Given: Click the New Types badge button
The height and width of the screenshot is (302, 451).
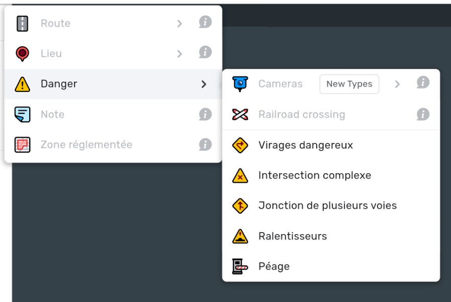Looking at the screenshot, I should (349, 84).
